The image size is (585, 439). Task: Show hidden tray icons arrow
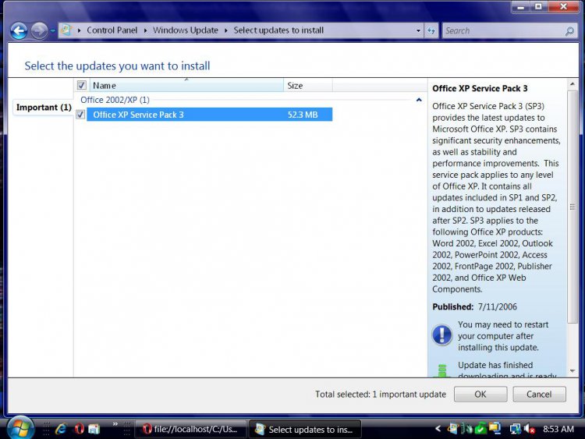point(438,429)
